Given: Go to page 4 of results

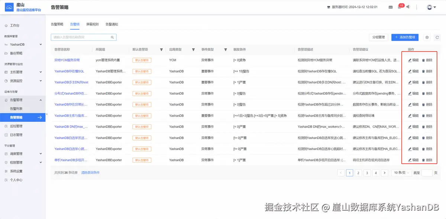Looking at the screenshot, I should click(376, 173).
